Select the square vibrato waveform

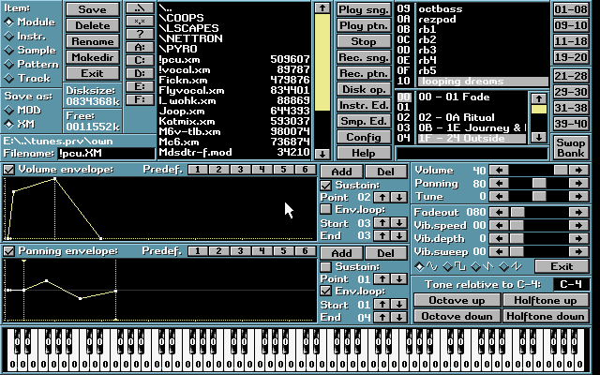(447, 266)
